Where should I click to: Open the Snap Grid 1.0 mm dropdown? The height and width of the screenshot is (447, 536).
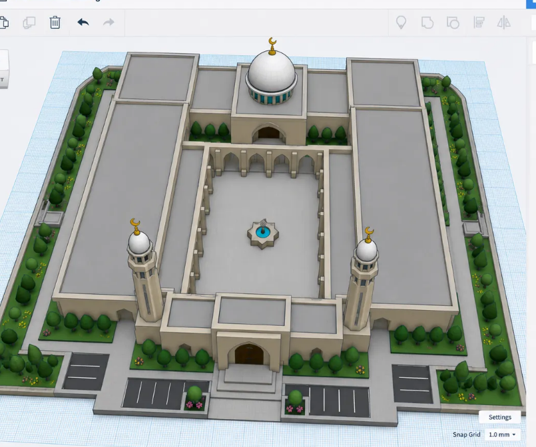coord(502,434)
